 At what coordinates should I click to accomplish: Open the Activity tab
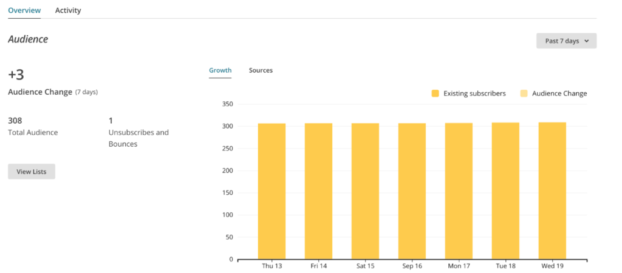pos(68,10)
